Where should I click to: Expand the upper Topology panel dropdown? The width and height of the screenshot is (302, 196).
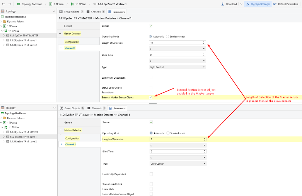53,11
